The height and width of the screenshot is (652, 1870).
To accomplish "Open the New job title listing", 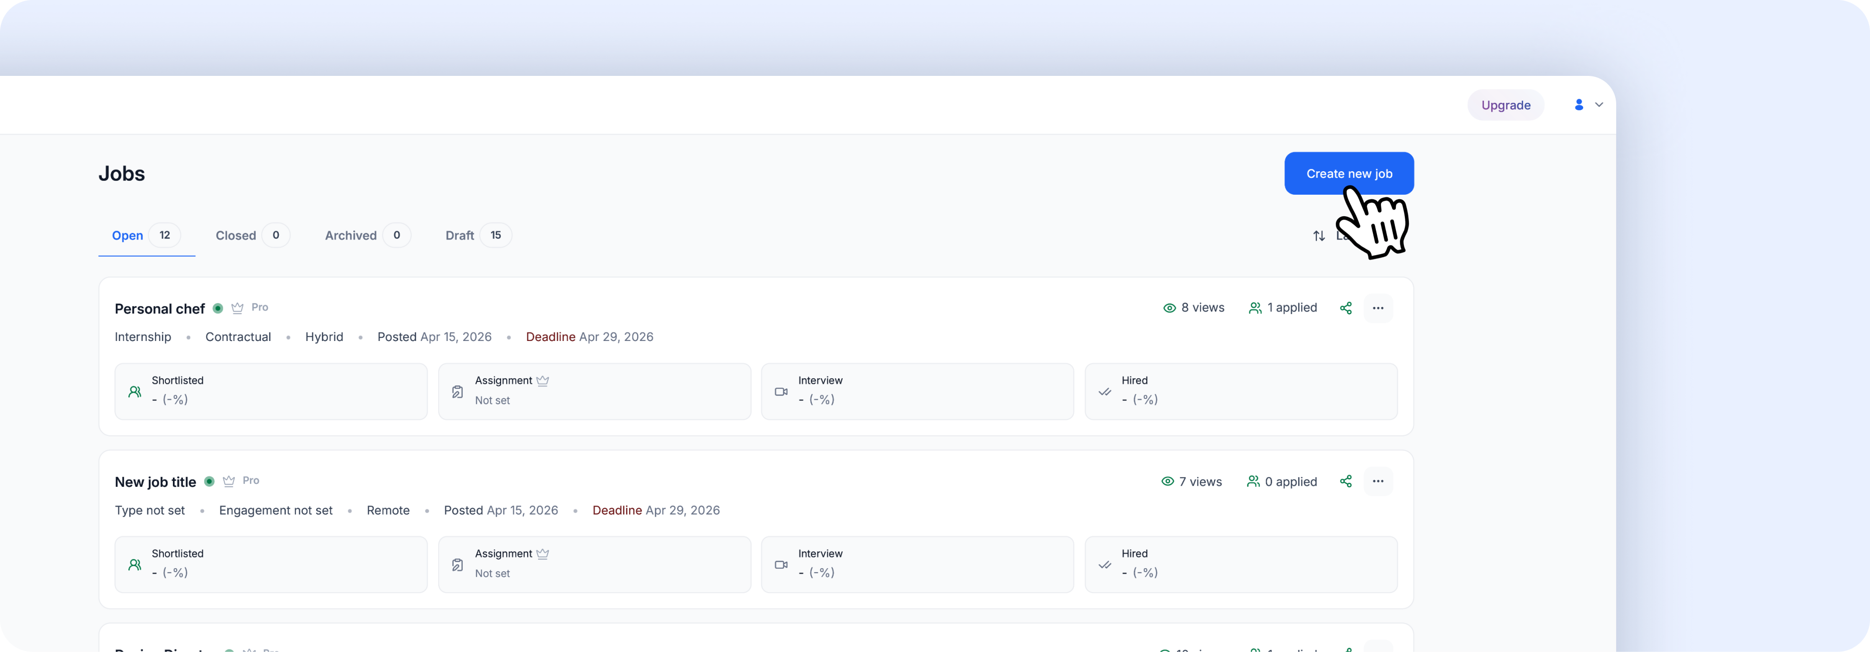I will 155,482.
